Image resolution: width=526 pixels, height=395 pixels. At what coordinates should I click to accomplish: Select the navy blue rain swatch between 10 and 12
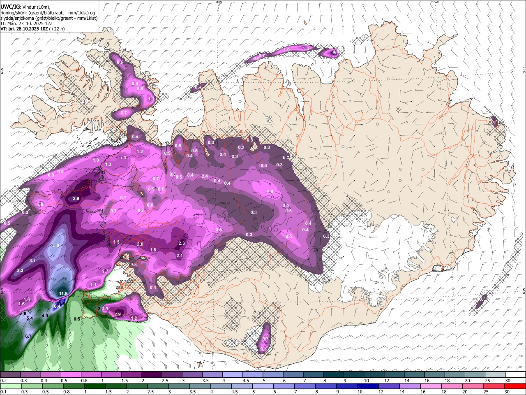(368, 386)
